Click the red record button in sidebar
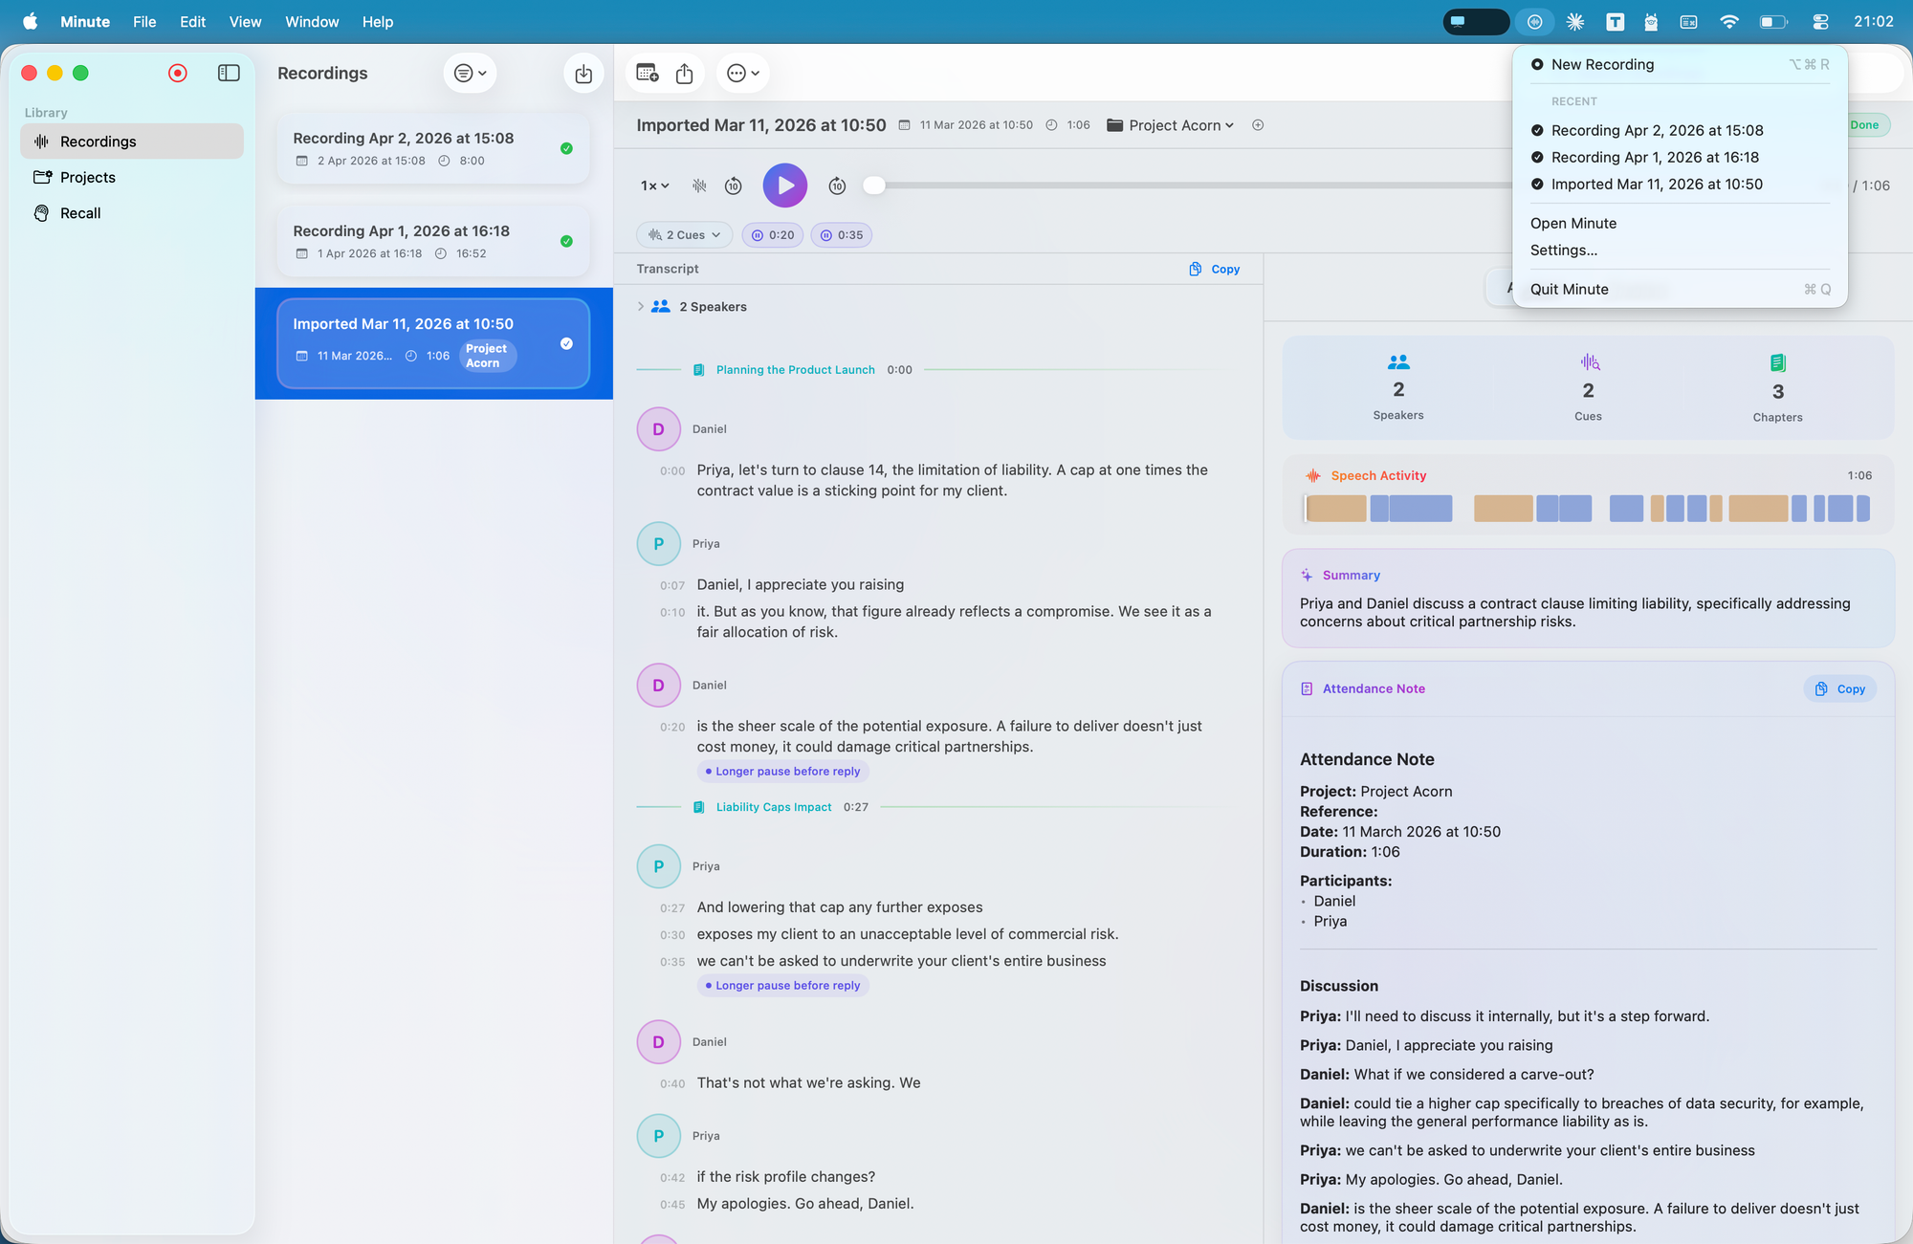 (177, 73)
